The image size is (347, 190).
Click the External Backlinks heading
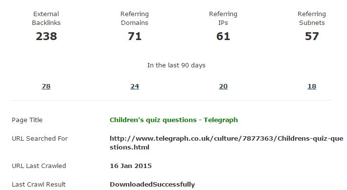46,19
